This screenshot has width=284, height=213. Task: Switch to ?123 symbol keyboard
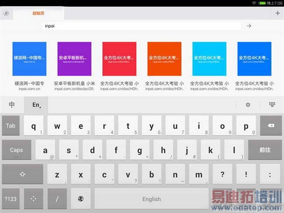(x=11, y=199)
